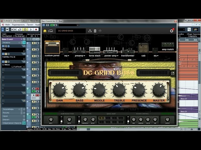The width and height of the screenshot is (201, 150).
Task: Open preset menu on Bias insert slot
Action: coord(24,51)
